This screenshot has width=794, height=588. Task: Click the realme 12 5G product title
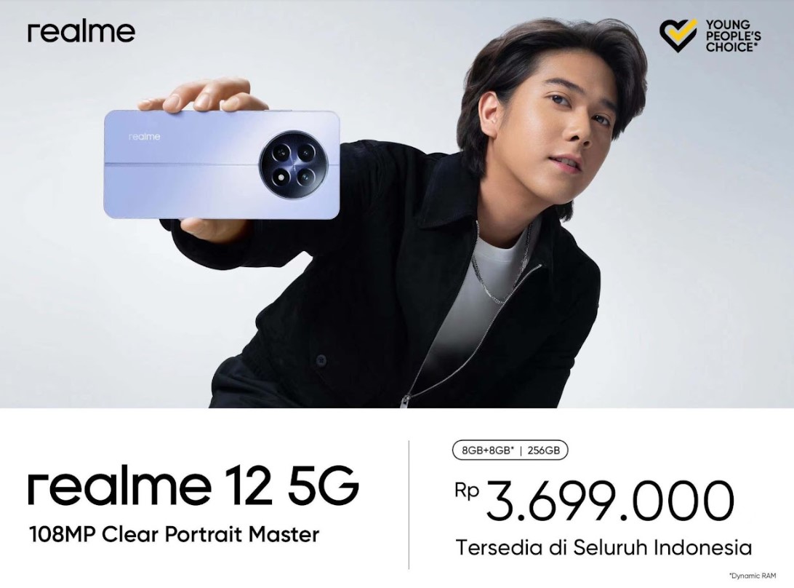click(x=193, y=486)
